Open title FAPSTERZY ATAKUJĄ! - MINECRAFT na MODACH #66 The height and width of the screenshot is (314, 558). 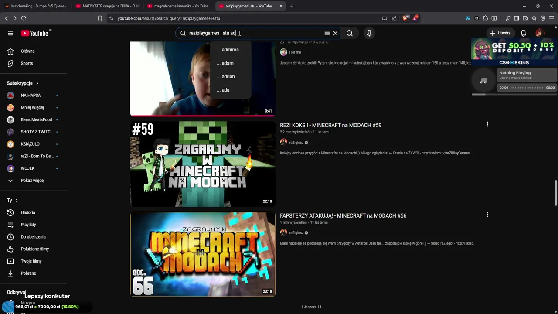343,215
